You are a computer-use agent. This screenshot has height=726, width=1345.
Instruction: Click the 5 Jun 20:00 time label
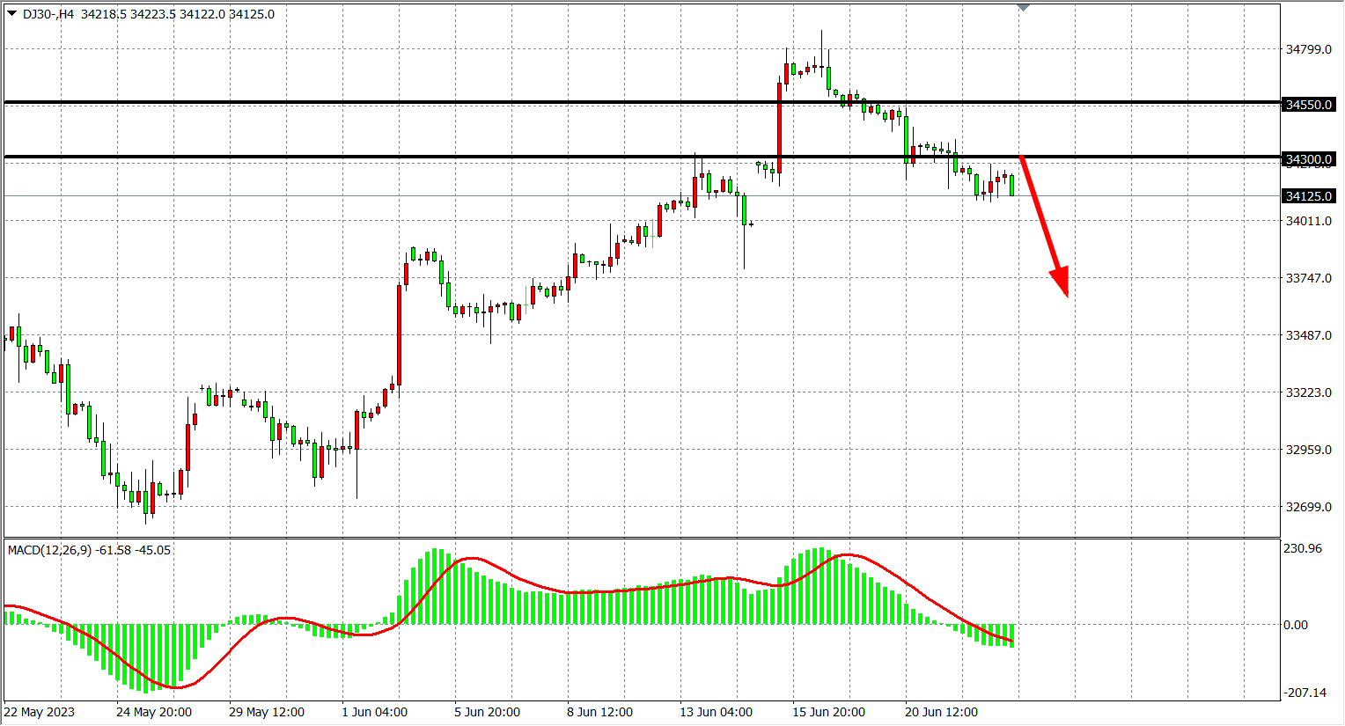pos(487,712)
